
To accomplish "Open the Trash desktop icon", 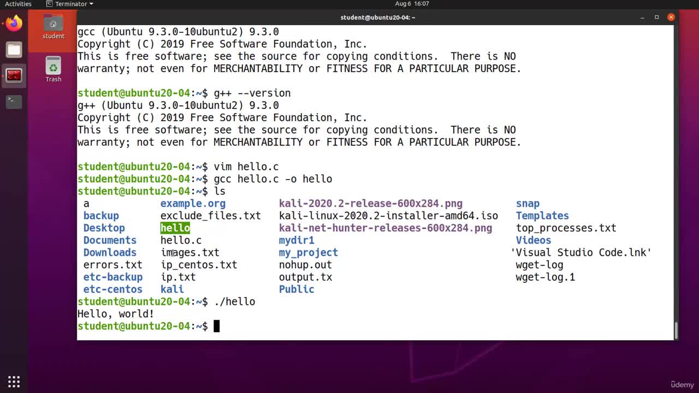I will pos(53,69).
